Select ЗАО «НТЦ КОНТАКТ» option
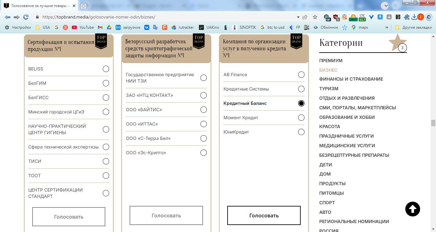 click(204, 95)
